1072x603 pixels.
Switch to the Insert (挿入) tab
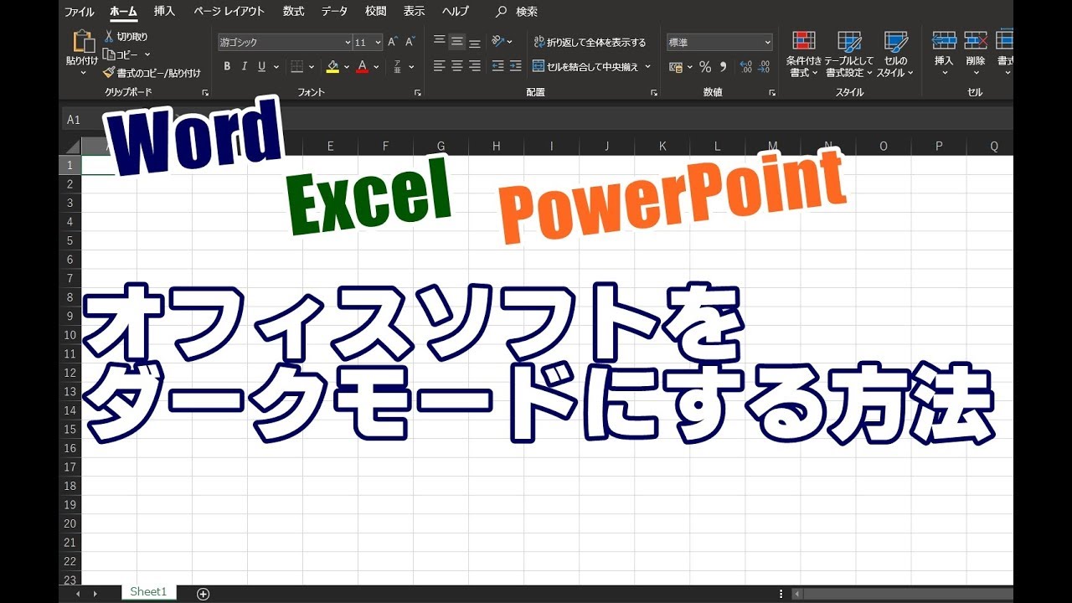point(164,12)
